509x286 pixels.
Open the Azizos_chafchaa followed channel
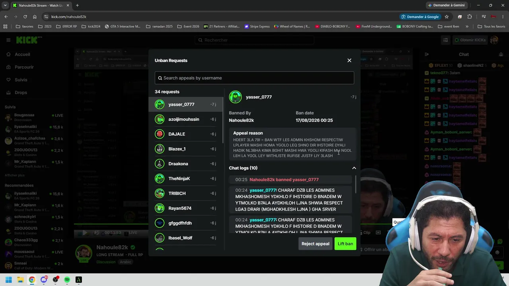[x=34, y=141]
